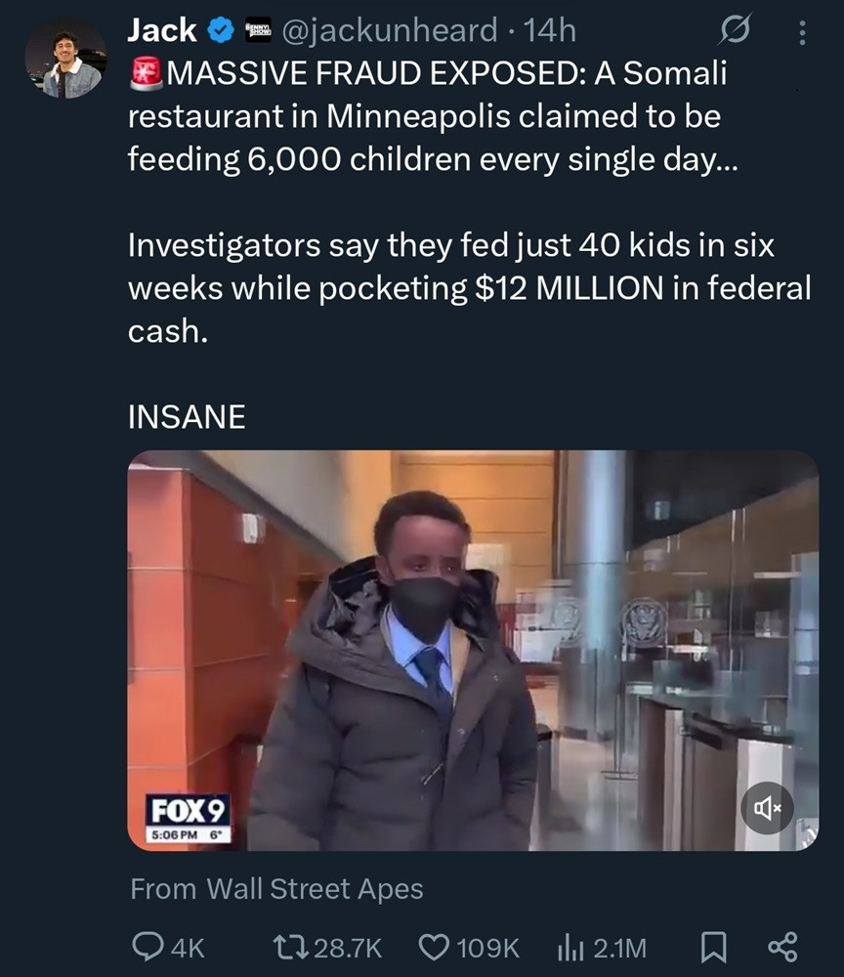
Task: Click the red siren emoji
Action: (x=145, y=73)
